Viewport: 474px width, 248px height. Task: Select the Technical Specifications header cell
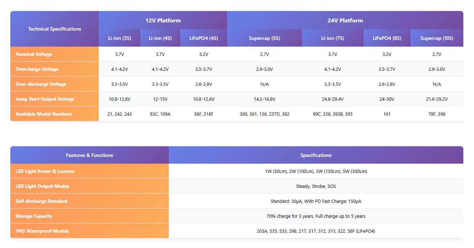point(54,29)
